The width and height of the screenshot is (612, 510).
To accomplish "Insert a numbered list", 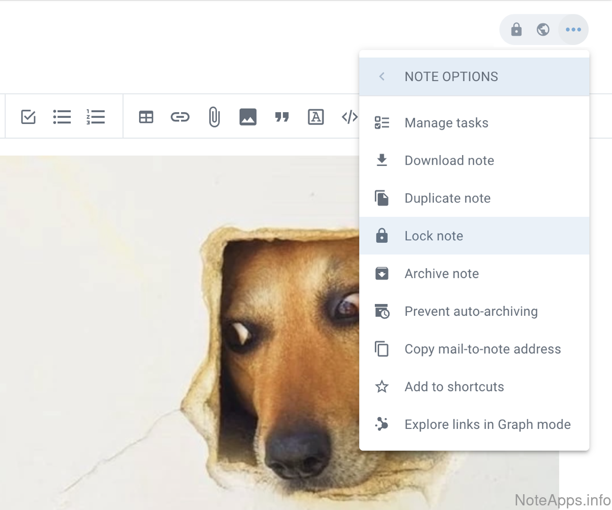I will click(95, 117).
